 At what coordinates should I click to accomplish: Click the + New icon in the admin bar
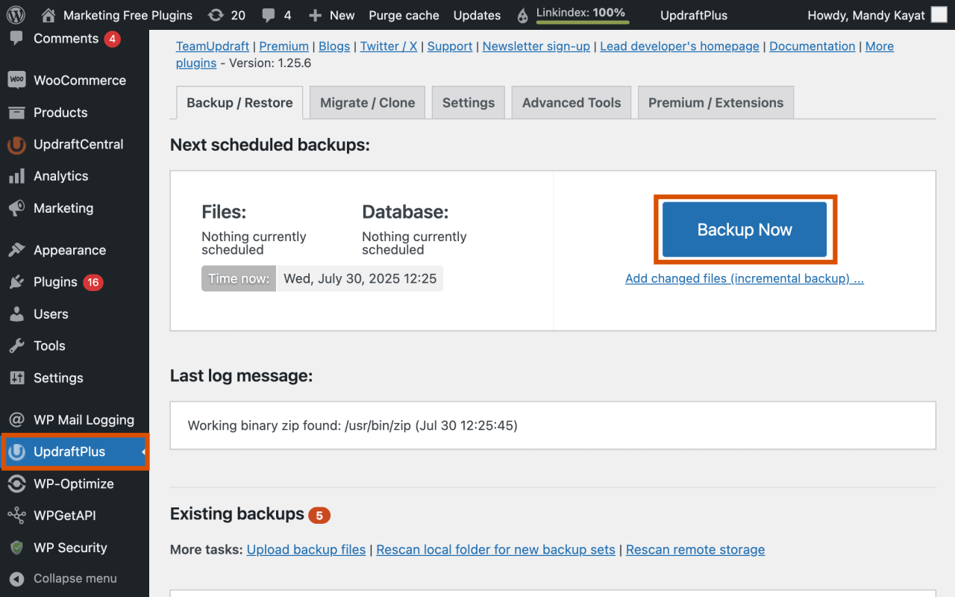tap(316, 15)
